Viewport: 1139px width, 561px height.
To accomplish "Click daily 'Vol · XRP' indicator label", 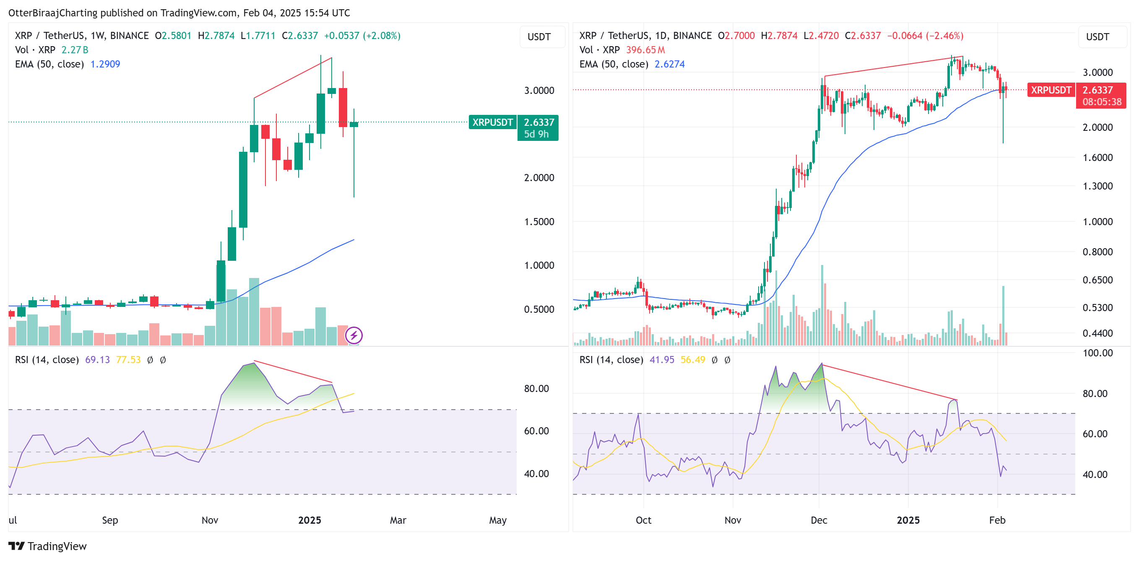I will [600, 49].
